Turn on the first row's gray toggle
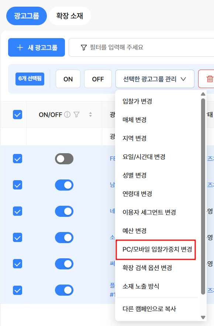Image resolution: width=214 pixels, height=326 pixels. (x=64, y=159)
